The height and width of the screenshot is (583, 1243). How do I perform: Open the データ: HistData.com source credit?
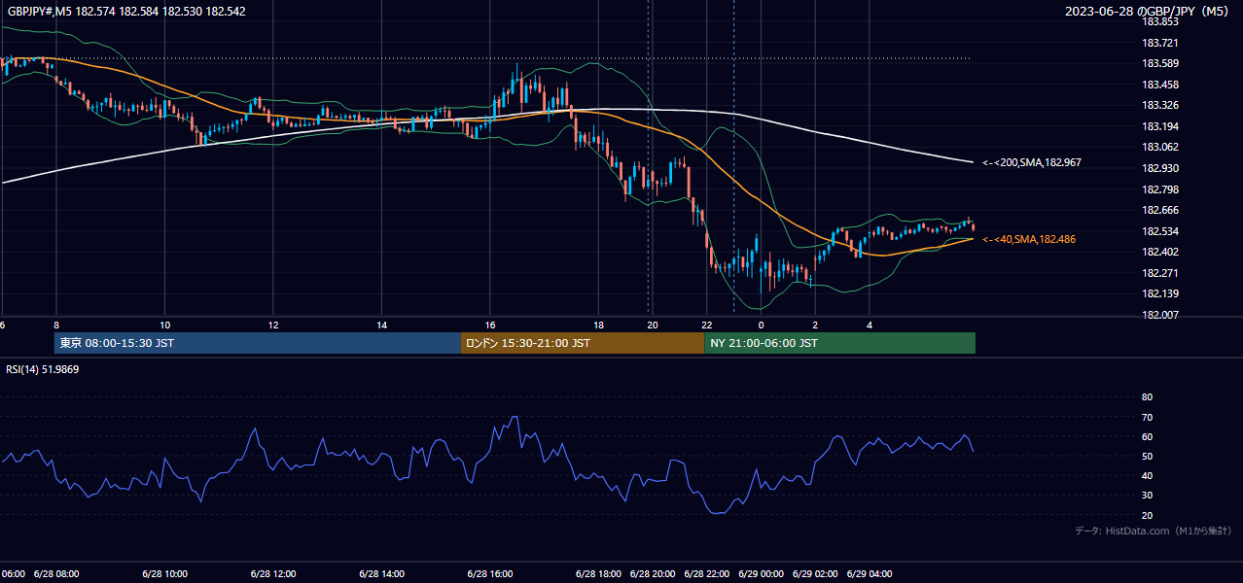tap(1154, 531)
